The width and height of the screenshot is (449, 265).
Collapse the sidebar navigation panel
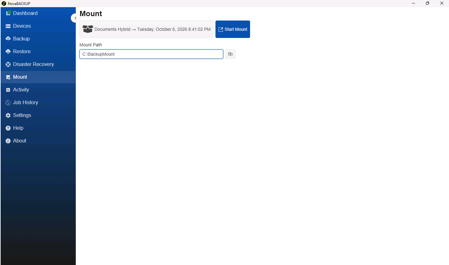tap(75, 18)
